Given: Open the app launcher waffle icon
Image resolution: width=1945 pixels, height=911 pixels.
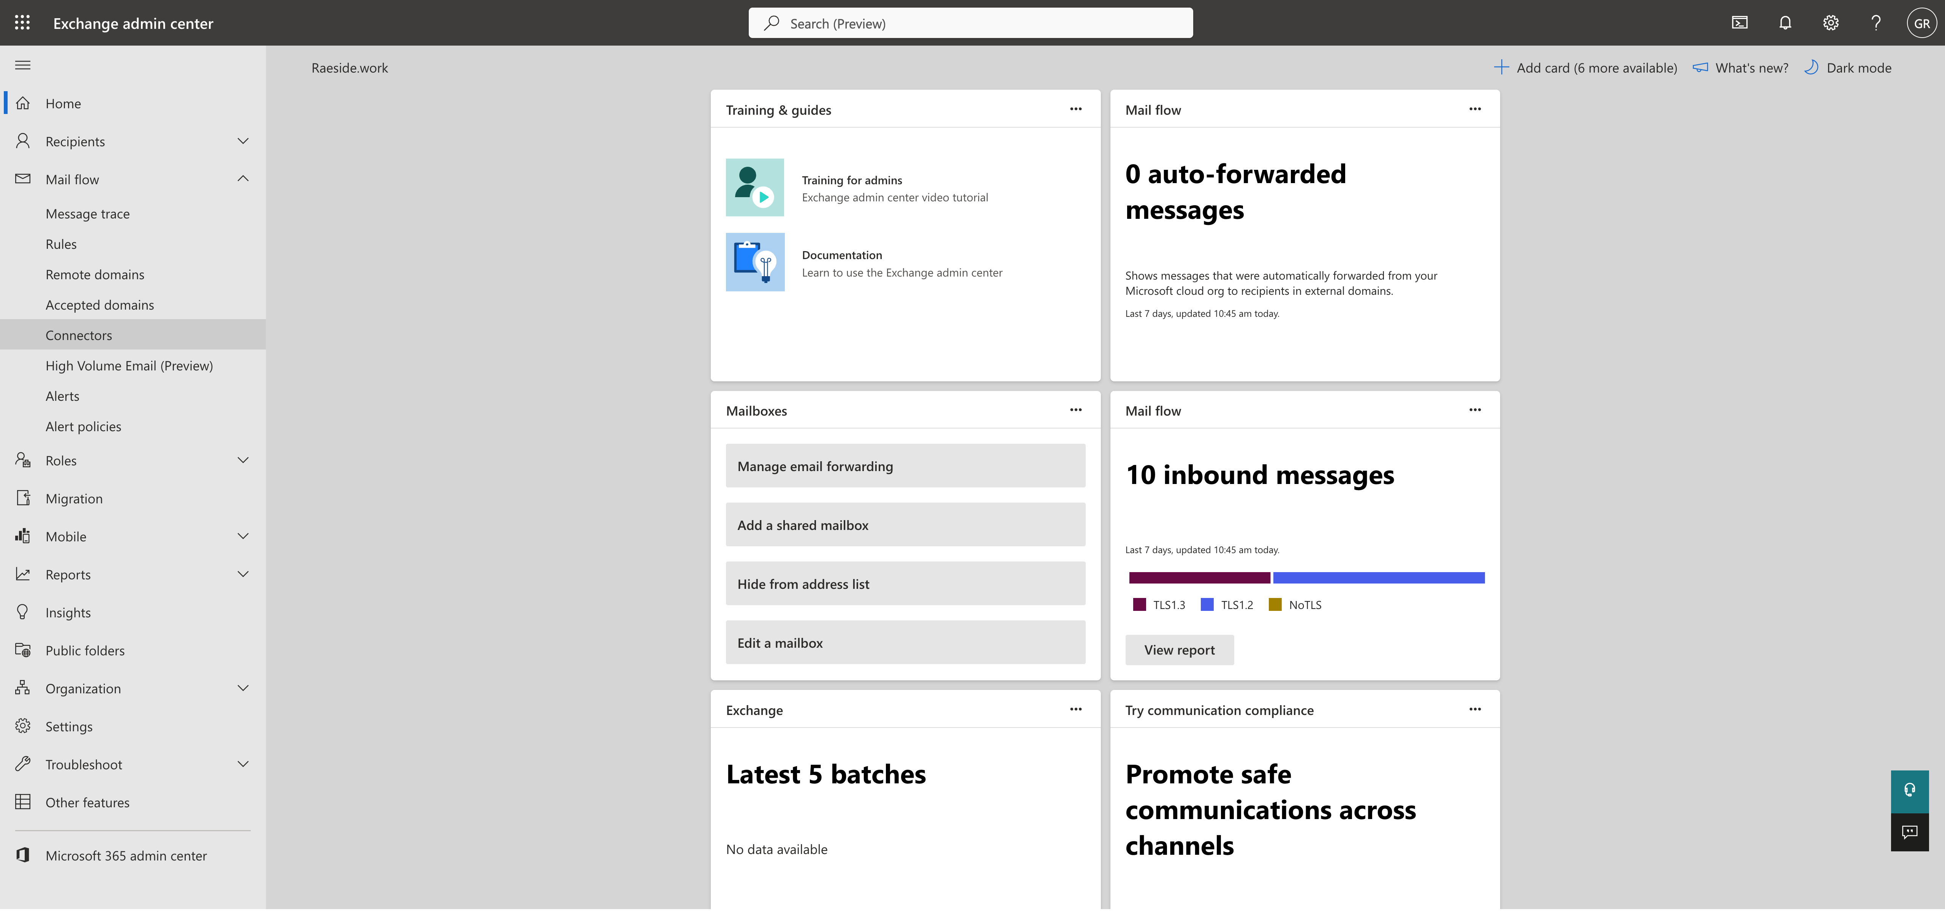Looking at the screenshot, I should coord(23,23).
